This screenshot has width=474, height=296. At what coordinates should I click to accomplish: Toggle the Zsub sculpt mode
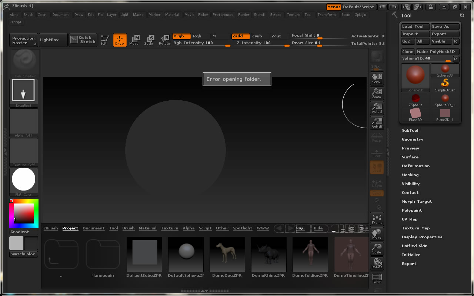[x=257, y=36]
